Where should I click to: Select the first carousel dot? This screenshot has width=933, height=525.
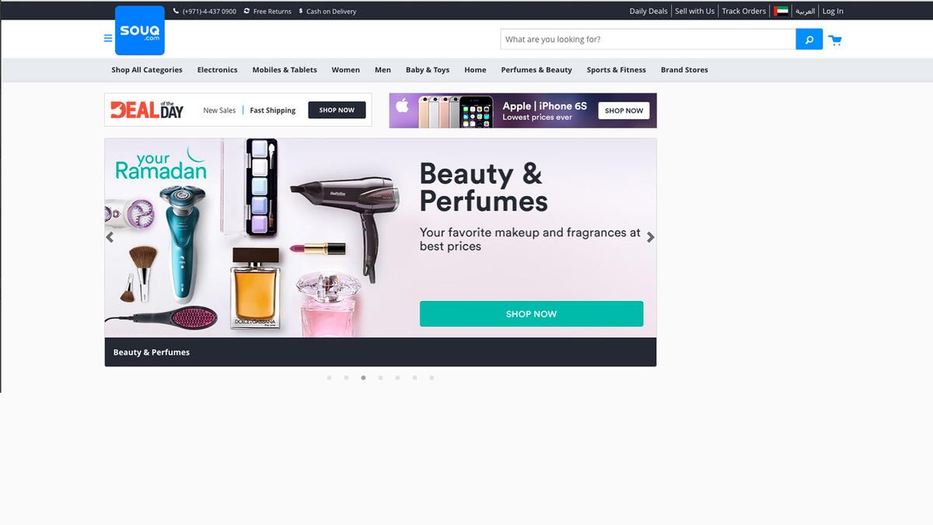[329, 377]
